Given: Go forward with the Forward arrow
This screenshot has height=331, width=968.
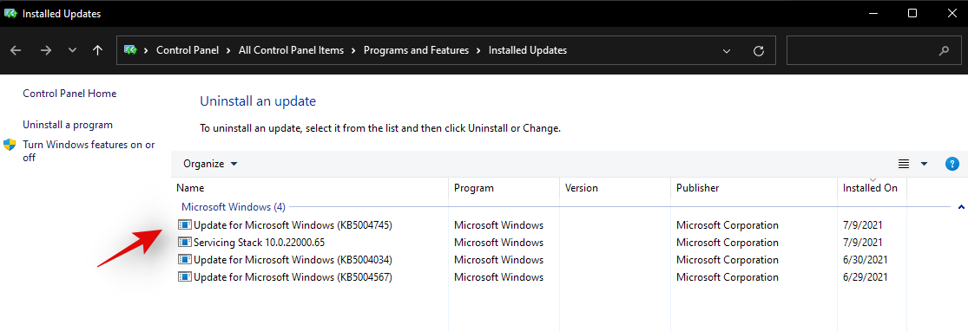Looking at the screenshot, I should pos(46,50).
